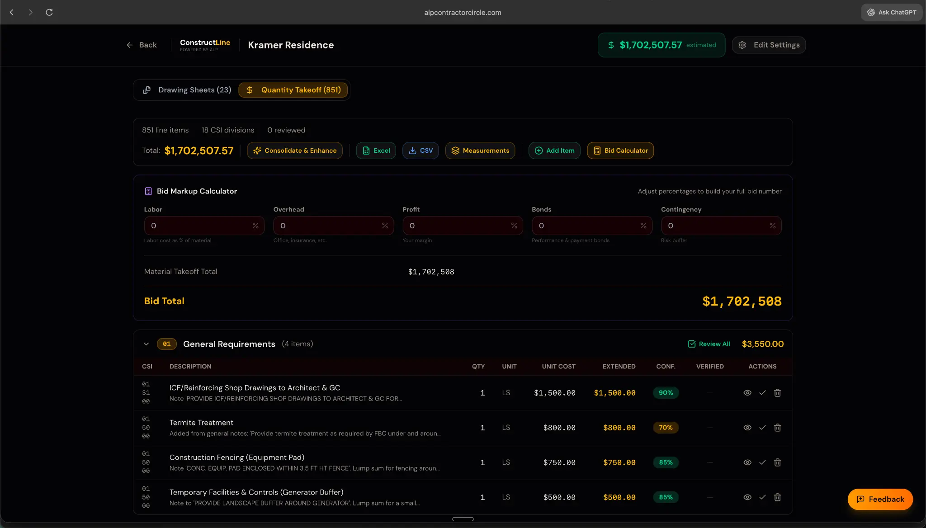
Task: Click the 85% badge for Construction Fencing
Action: pyautogui.click(x=666, y=462)
